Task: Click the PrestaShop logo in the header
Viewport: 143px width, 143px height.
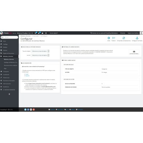Action: click(6, 33)
